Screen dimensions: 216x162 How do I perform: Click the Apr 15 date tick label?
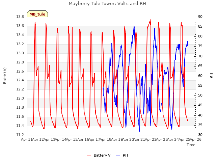click(72, 139)
